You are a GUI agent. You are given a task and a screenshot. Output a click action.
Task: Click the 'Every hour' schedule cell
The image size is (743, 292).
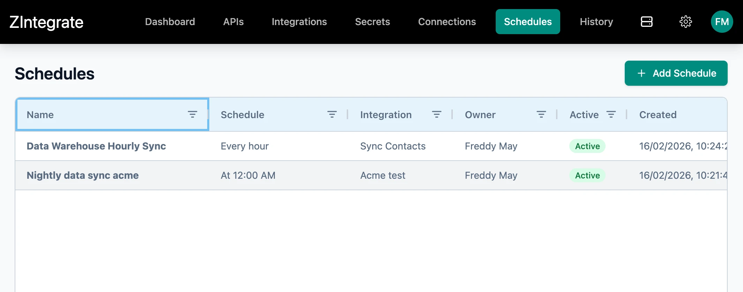pos(245,146)
